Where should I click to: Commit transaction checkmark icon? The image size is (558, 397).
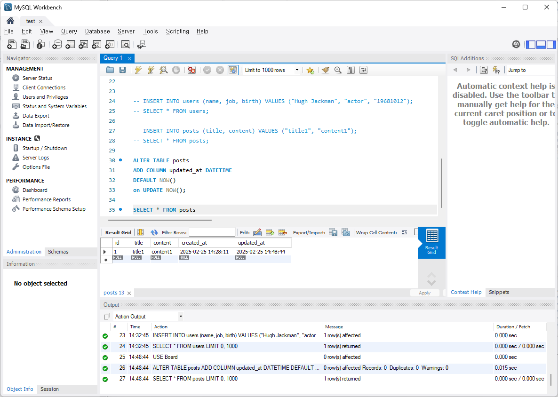click(207, 70)
